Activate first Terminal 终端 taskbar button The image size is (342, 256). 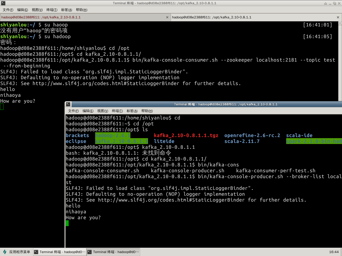point(60,252)
